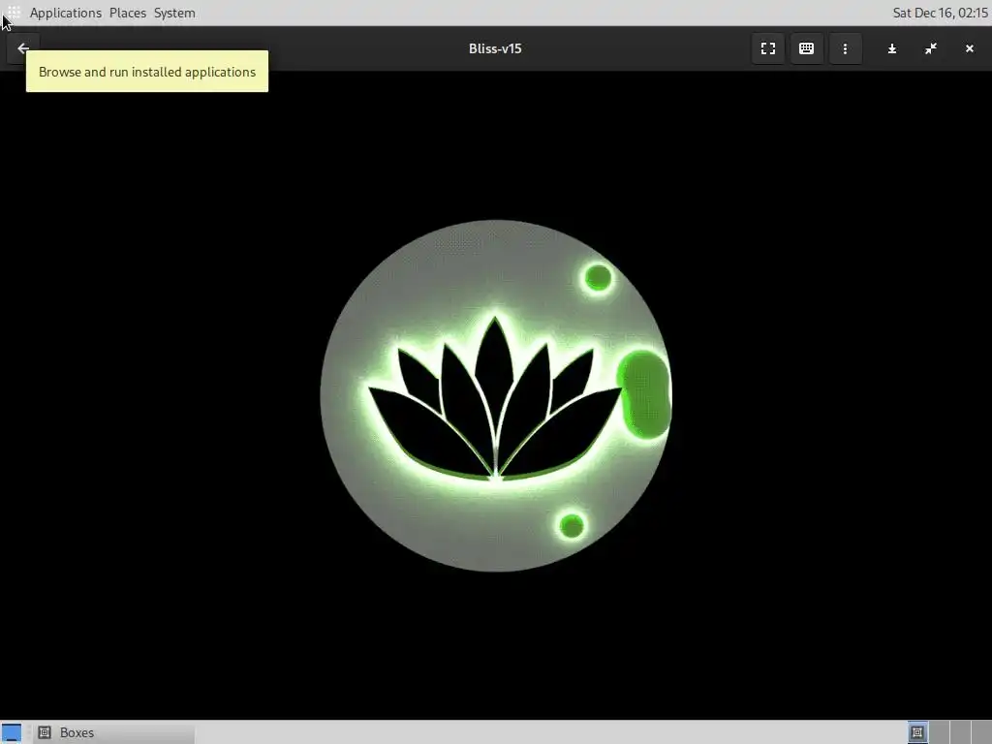Close the Boxes window
Screen dimensions: 992x744
tap(969, 48)
